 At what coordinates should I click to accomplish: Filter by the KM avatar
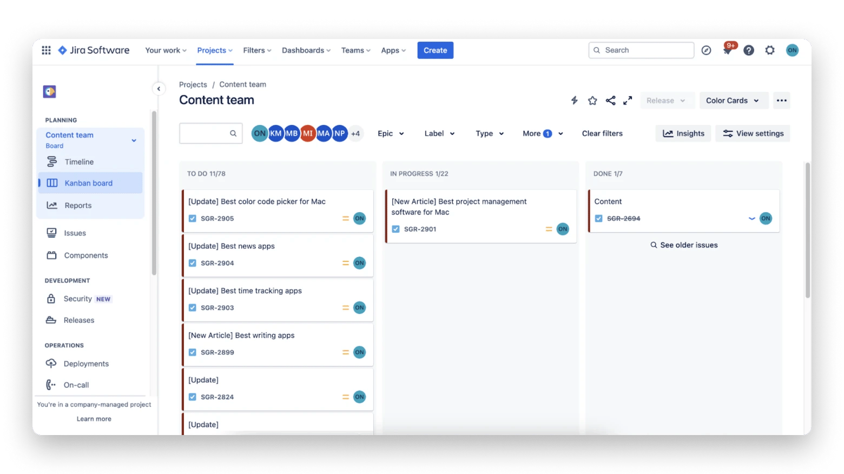pyautogui.click(x=276, y=134)
